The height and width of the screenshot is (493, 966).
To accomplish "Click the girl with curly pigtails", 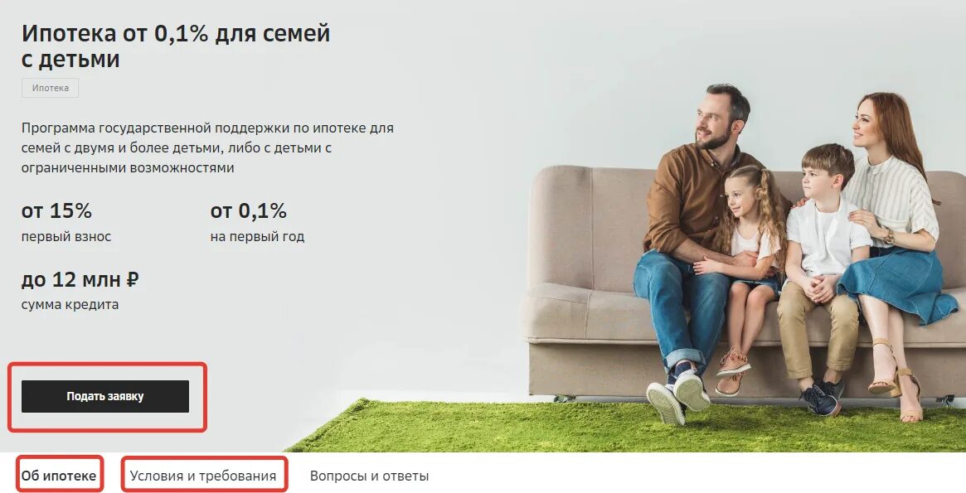I will click(749, 259).
